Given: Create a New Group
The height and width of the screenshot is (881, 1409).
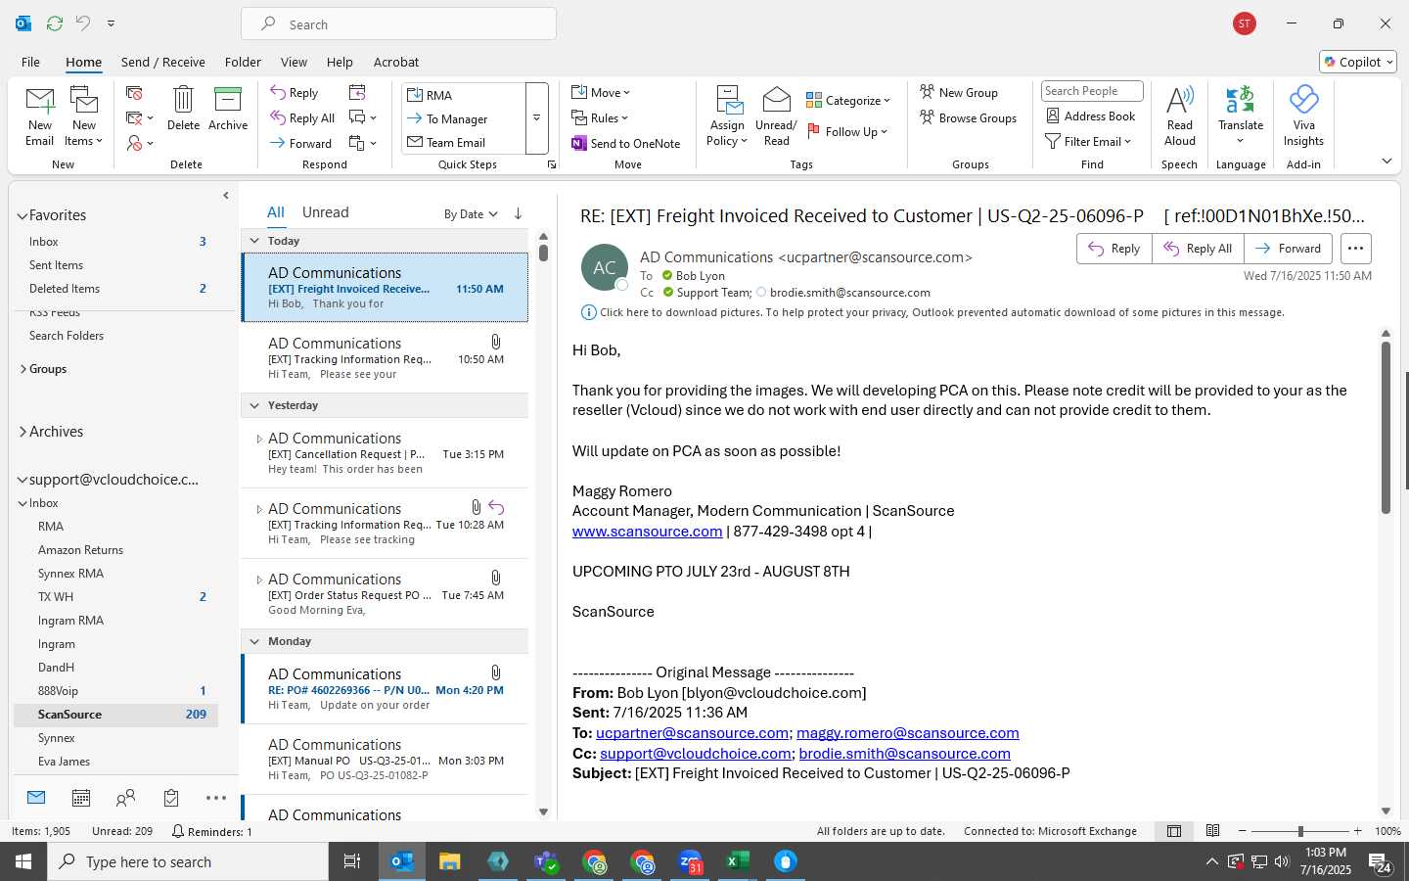Looking at the screenshot, I should click(x=959, y=92).
